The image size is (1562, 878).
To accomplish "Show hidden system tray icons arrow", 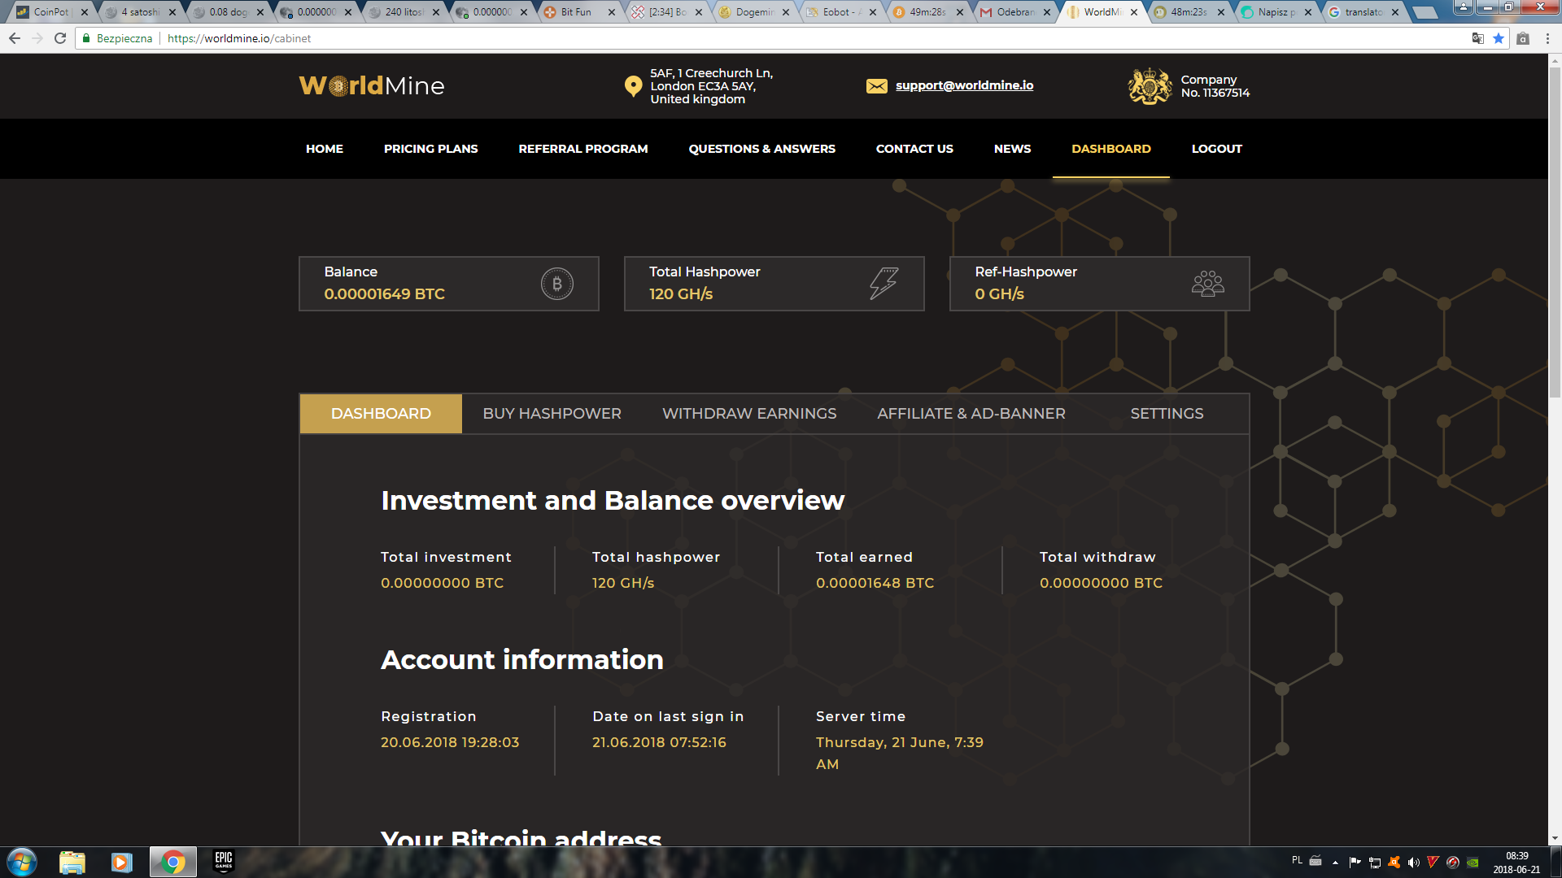I will [1335, 863].
